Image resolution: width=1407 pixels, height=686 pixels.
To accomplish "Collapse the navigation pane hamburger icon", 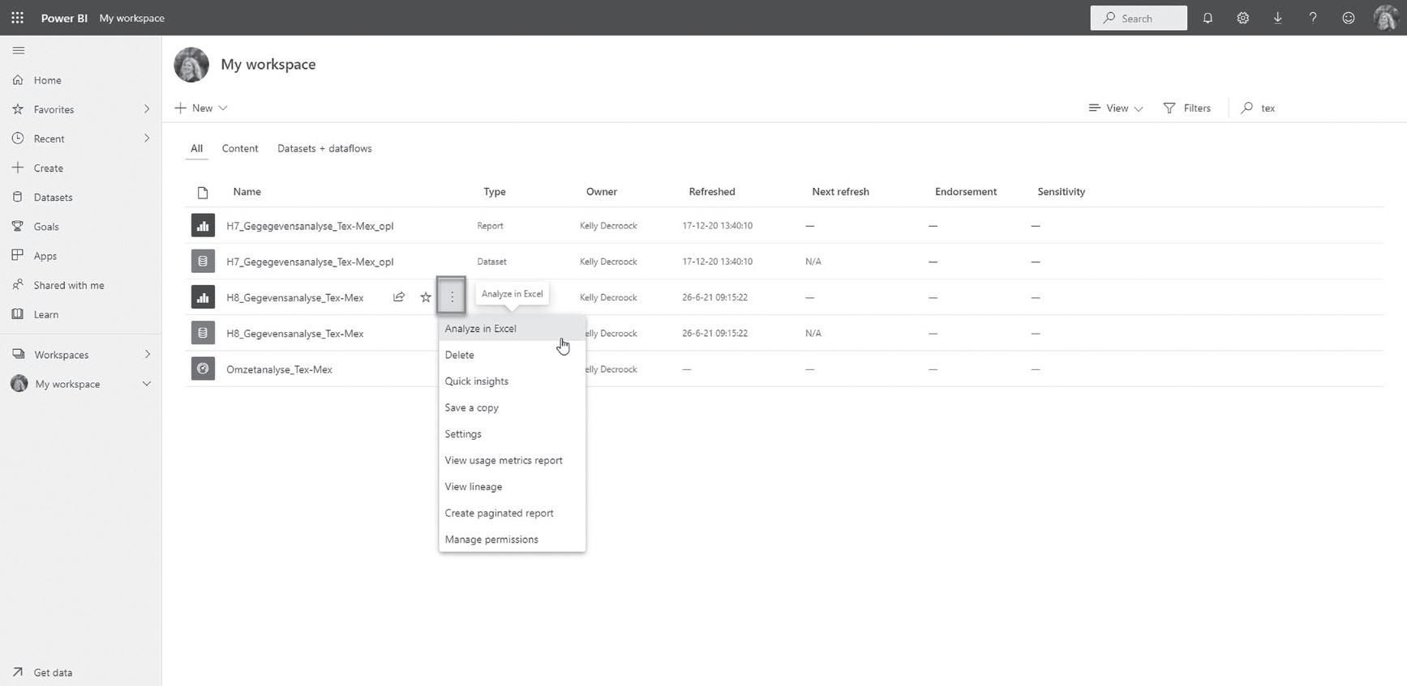I will coord(19,50).
